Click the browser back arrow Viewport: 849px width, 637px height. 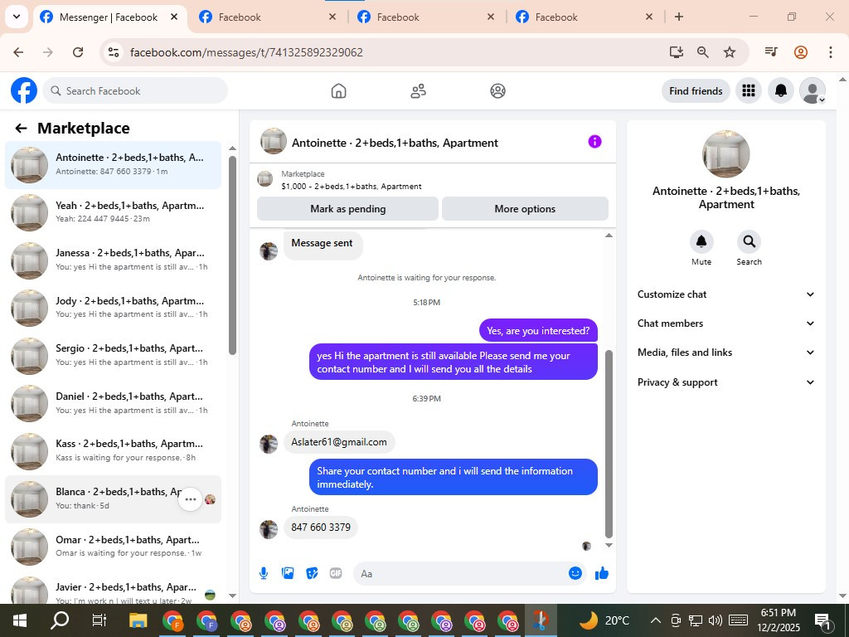click(x=18, y=52)
